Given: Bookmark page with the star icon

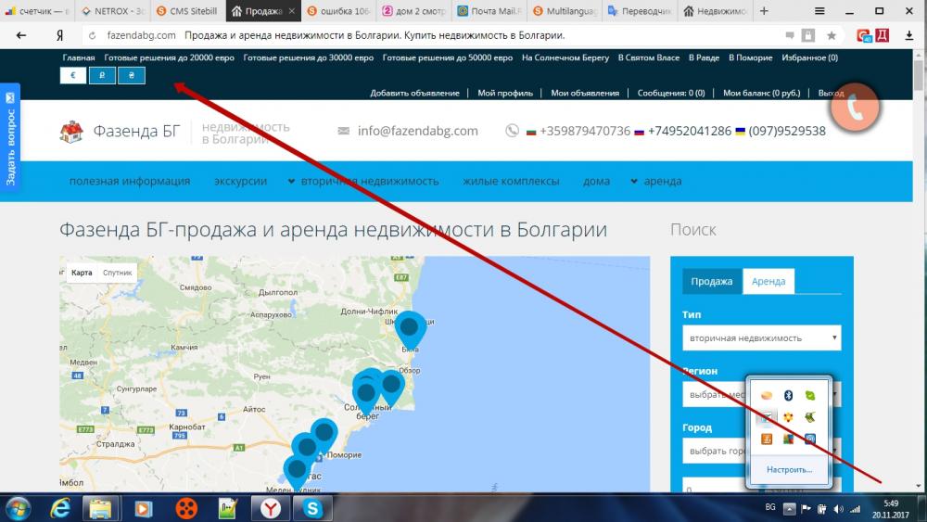Looking at the screenshot, I should point(832,35).
